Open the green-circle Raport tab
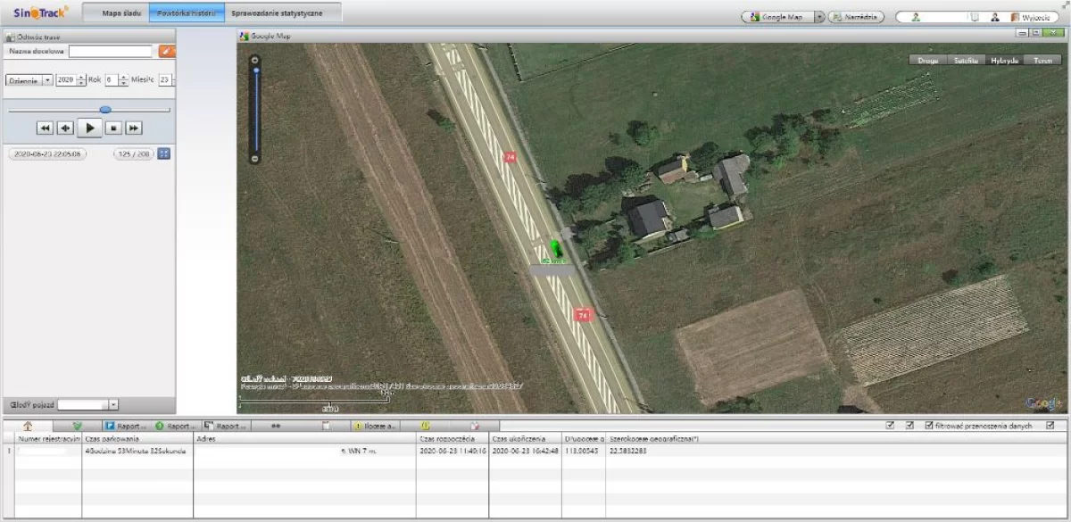This screenshot has height=522, width=1071. point(176,427)
